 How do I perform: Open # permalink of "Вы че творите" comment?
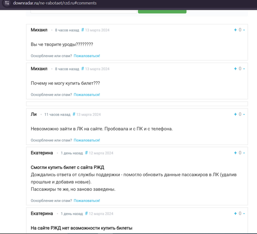tap(83, 30)
